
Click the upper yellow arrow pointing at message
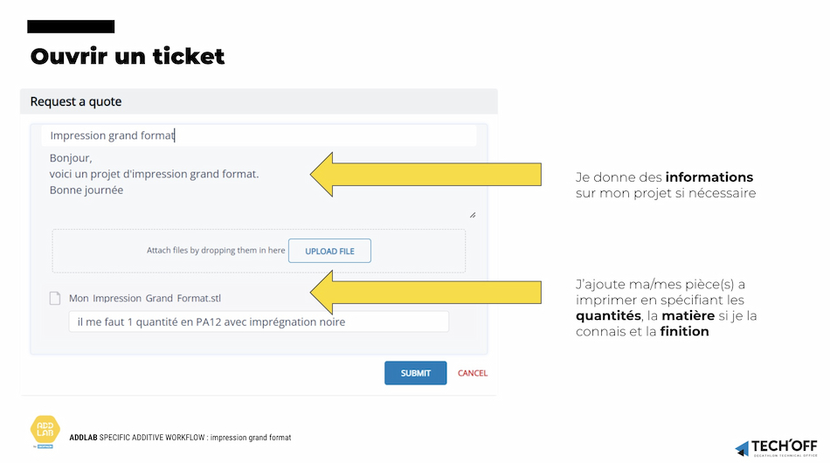pyautogui.click(x=425, y=175)
